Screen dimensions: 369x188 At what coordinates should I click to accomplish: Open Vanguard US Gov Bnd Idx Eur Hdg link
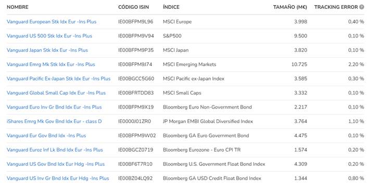tap(56, 164)
